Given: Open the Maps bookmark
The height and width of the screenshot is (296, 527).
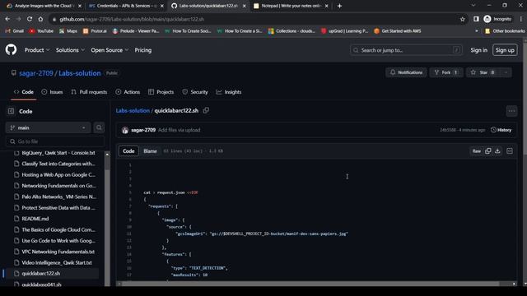Looking at the screenshot, I should coord(68,31).
